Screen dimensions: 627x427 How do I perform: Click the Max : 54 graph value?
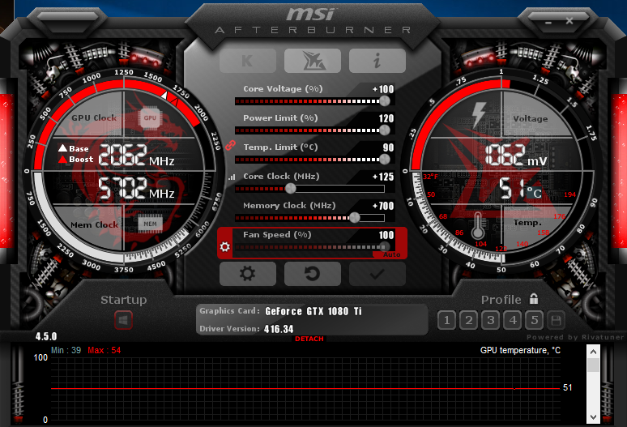(x=104, y=350)
